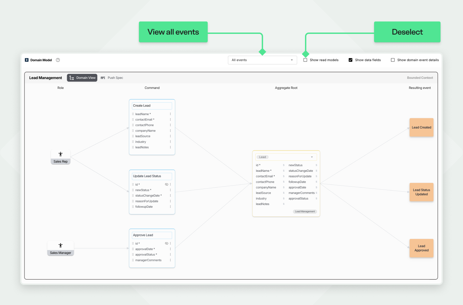The image size is (463, 305).
Task: Select the Lead Approved event card
Action: [x=421, y=248]
